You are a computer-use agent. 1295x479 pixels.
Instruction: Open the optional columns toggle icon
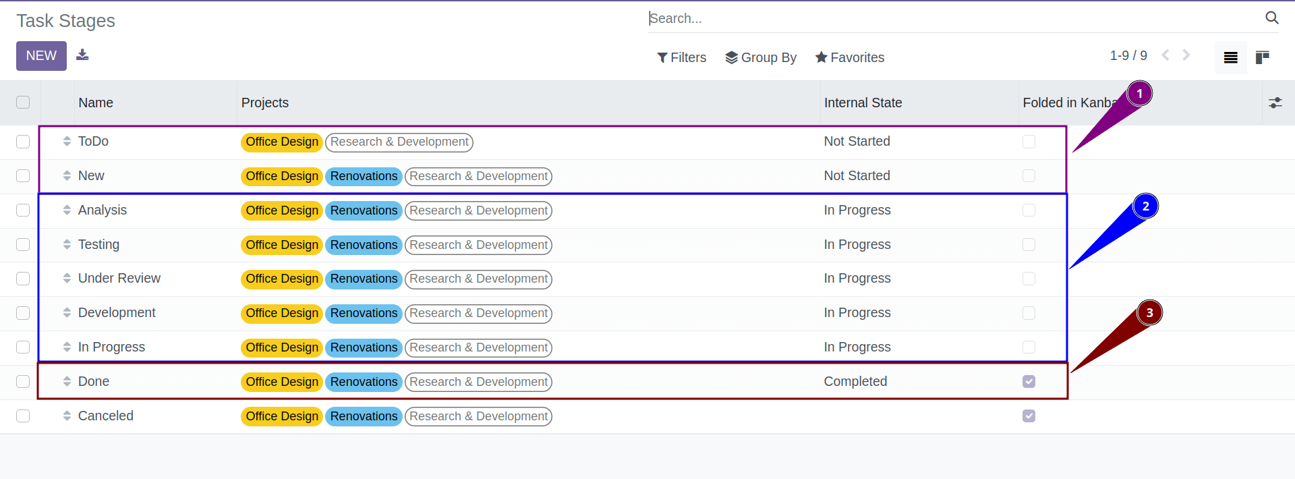point(1276,103)
